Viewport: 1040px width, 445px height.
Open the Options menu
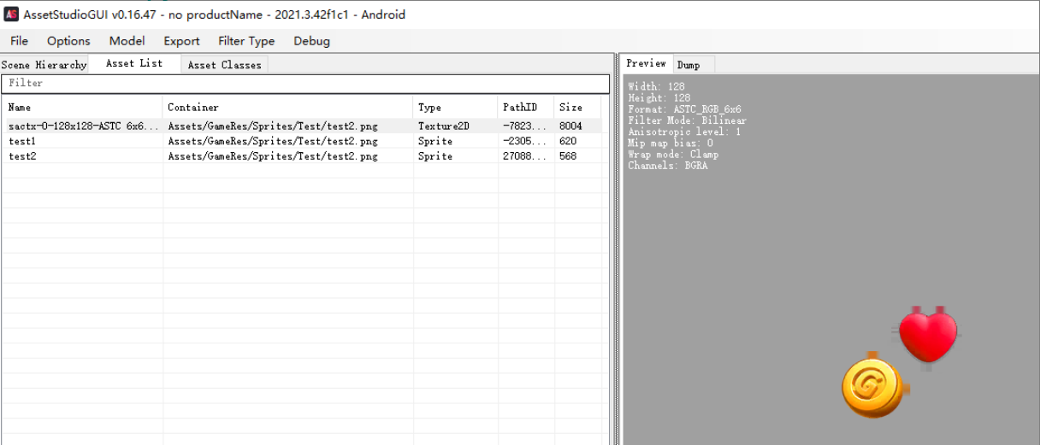click(x=68, y=41)
